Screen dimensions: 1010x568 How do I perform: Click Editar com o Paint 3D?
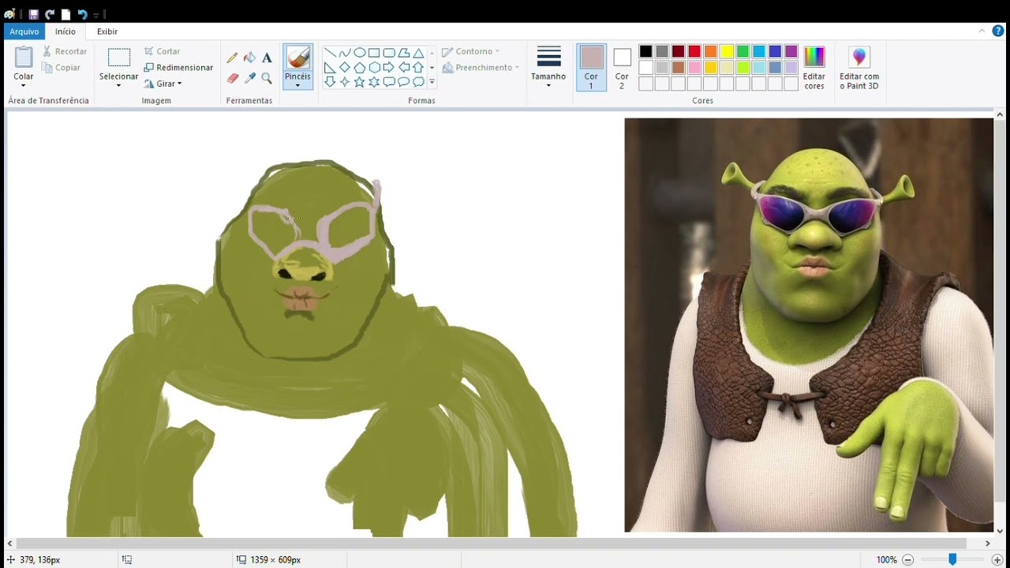point(859,68)
